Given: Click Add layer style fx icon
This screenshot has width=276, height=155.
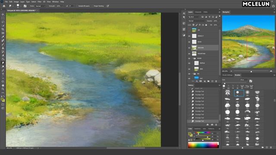Looking at the screenshot, I should (197, 81).
